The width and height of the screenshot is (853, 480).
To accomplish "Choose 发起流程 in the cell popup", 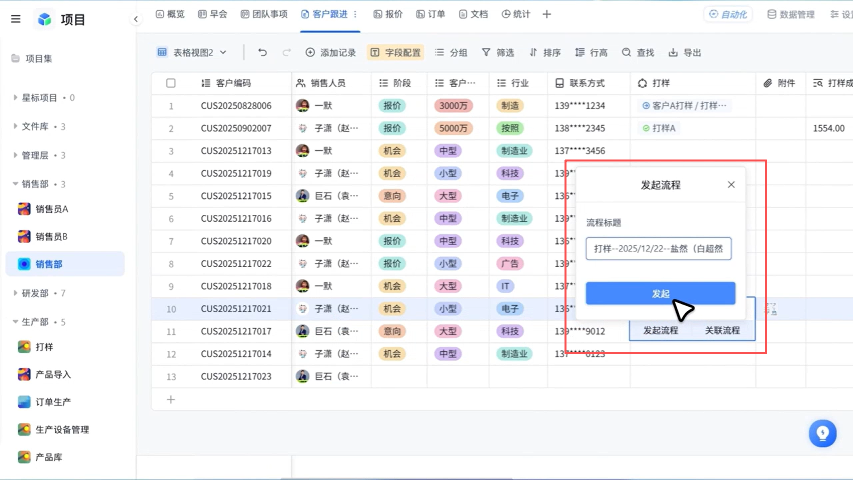I will [660, 330].
